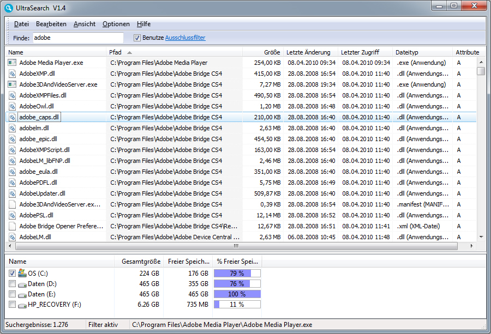Click the Daten (E:) drive icon

(x=22, y=295)
